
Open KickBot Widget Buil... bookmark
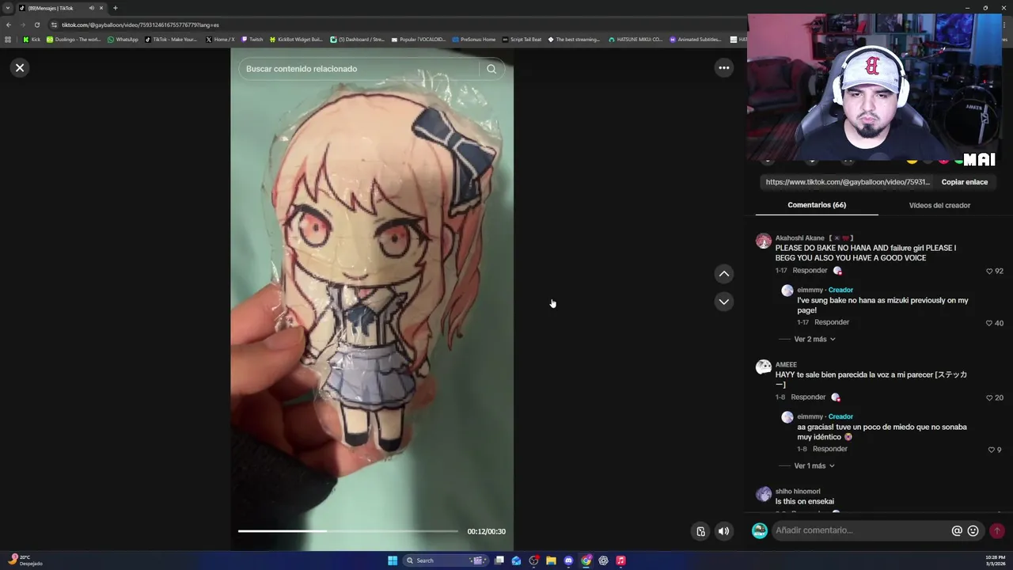296,40
